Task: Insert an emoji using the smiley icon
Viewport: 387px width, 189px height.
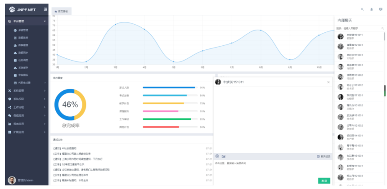Action: click(217, 156)
